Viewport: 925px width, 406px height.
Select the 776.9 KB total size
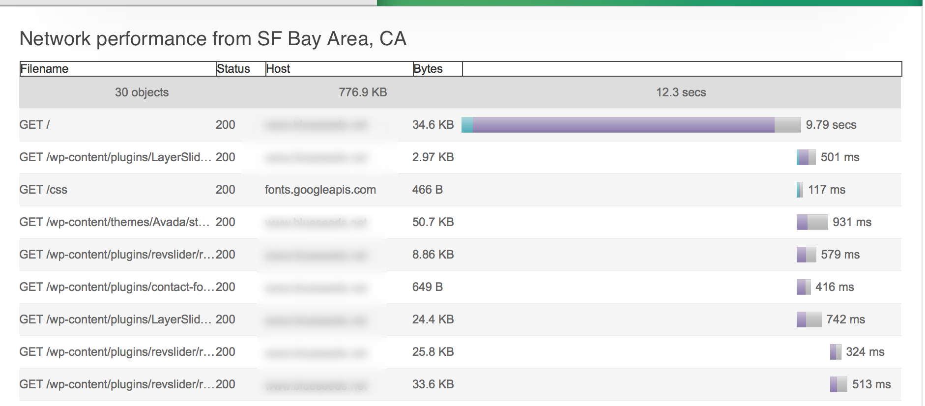coord(363,92)
